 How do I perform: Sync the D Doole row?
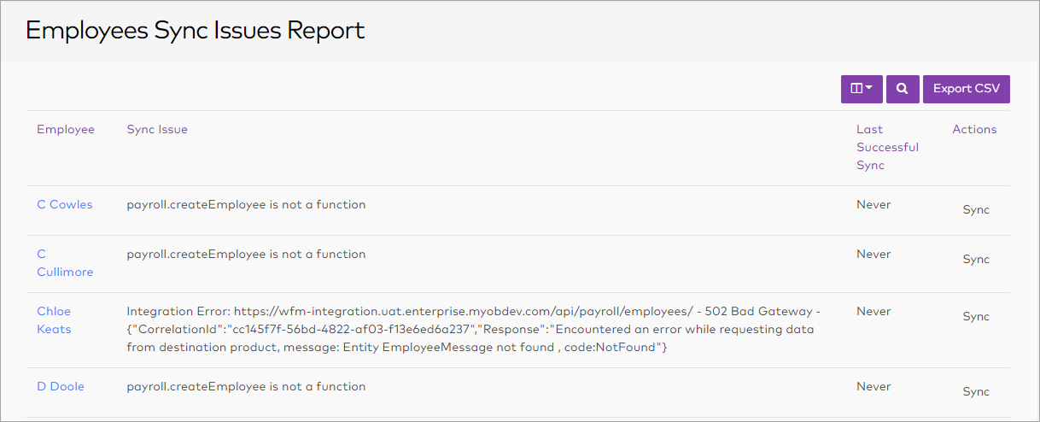point(976,392)
